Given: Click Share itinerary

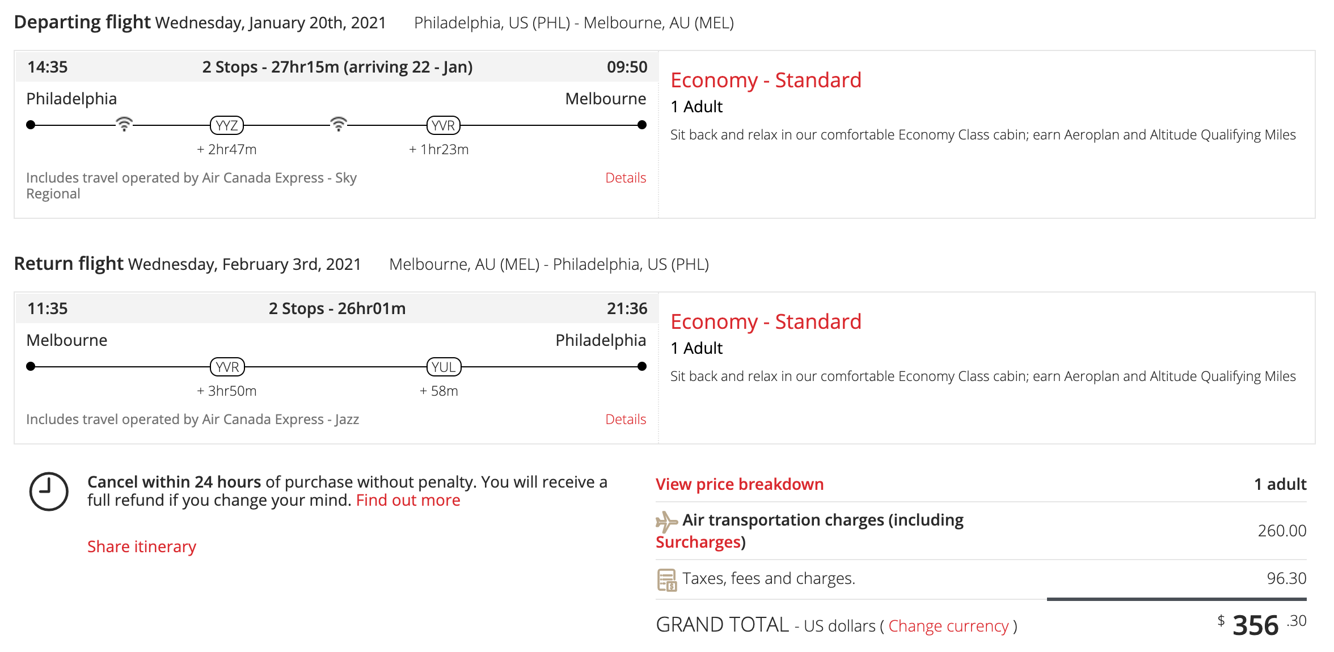Looking at the screenshot, I should (142, 547).
